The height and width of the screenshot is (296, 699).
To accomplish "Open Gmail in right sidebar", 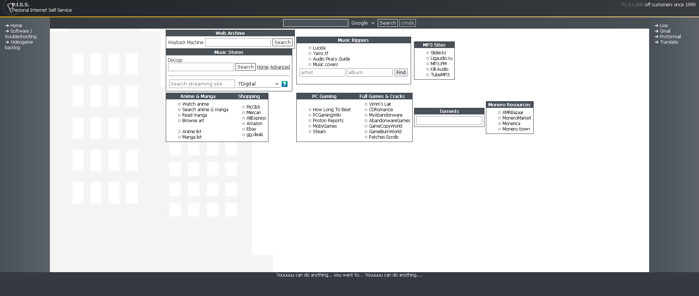I will [x=665, y=31].
